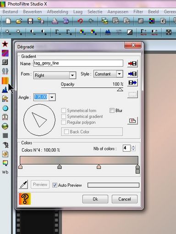The height and width of the screenshot is (234, 176).
Task: Click the New document toolbar icon
Action: pyautogui.click(x=8, y=21)
